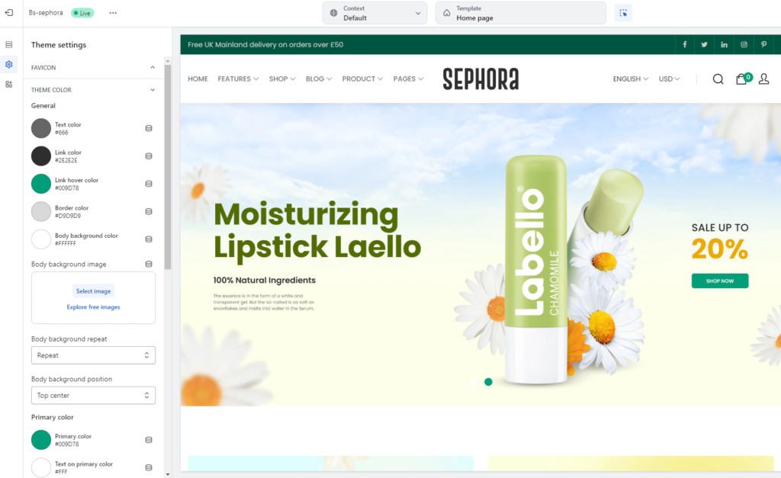
Task: Open the App embeds sidebar panel
Action: (x=9, y=84)
